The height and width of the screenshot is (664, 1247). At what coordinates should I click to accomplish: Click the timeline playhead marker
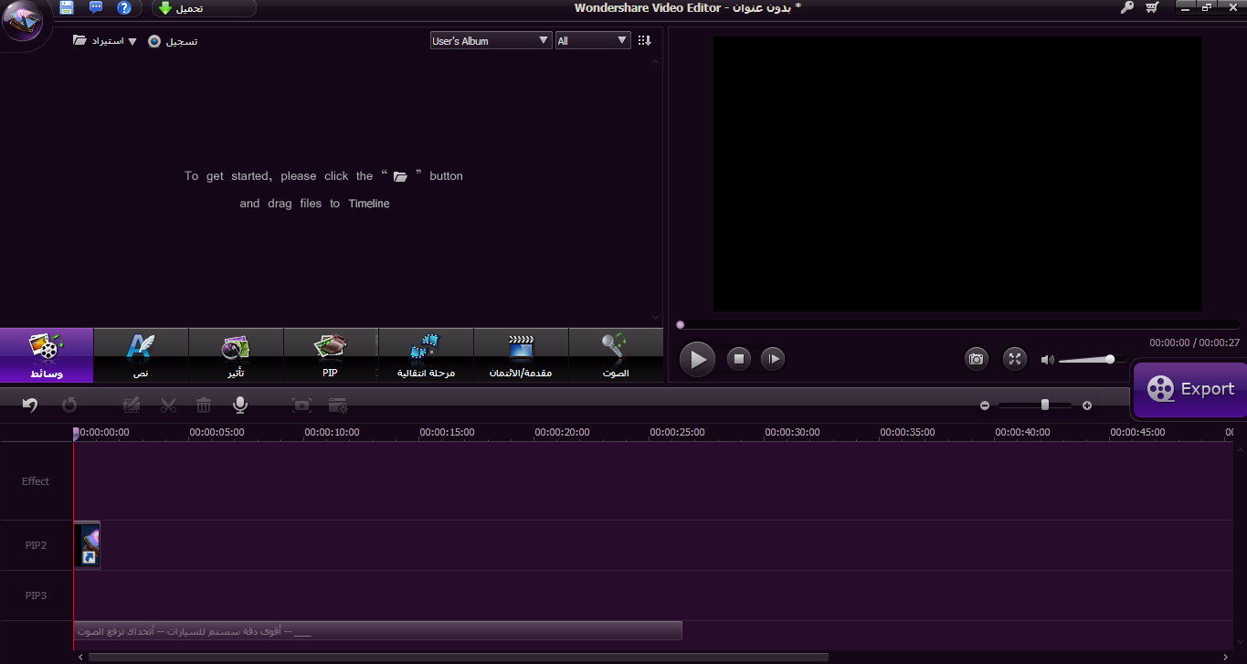pos(76,434)
